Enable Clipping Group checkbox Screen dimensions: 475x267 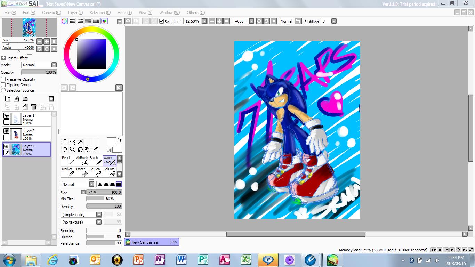coord(3,85)
